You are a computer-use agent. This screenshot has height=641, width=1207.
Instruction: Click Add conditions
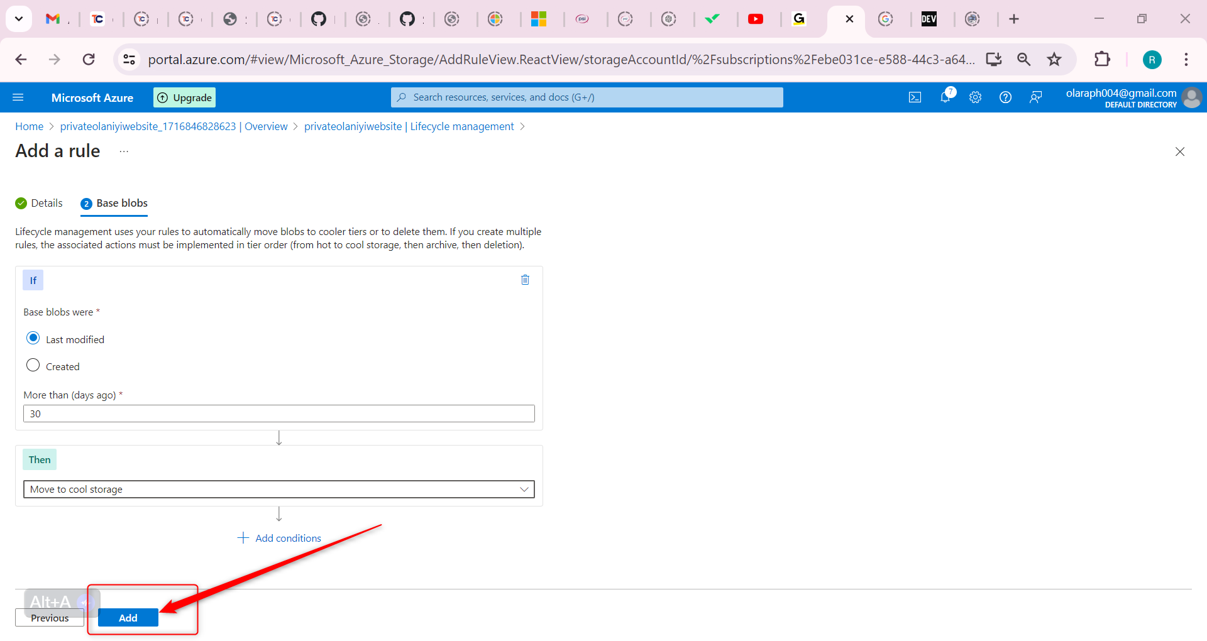pos(279,538)
